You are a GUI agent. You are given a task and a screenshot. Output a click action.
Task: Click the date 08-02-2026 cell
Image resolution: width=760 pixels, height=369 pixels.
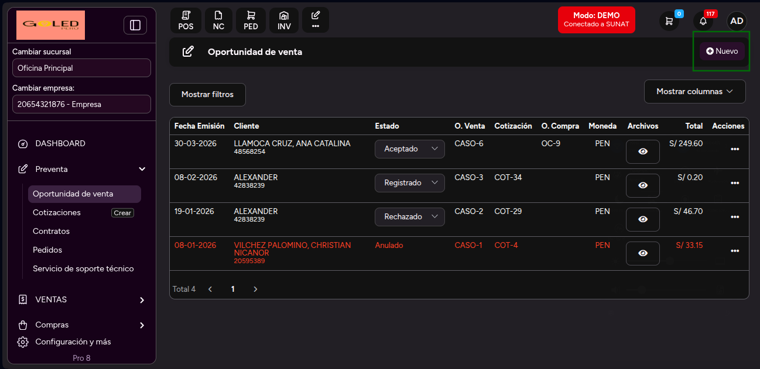click(196, 178)
